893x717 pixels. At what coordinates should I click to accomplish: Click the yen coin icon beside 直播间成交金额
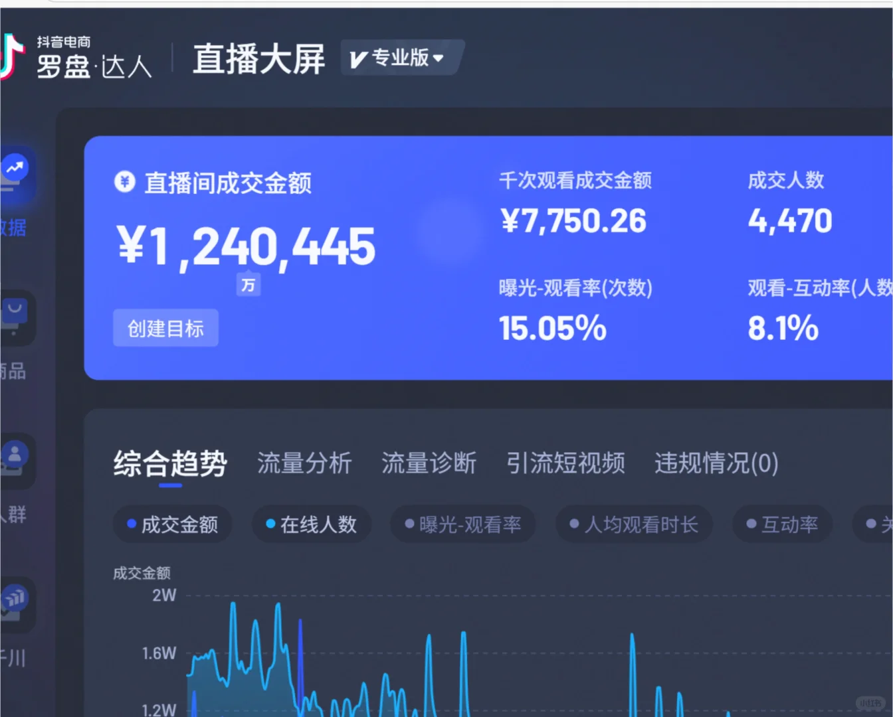pos(124,181)
